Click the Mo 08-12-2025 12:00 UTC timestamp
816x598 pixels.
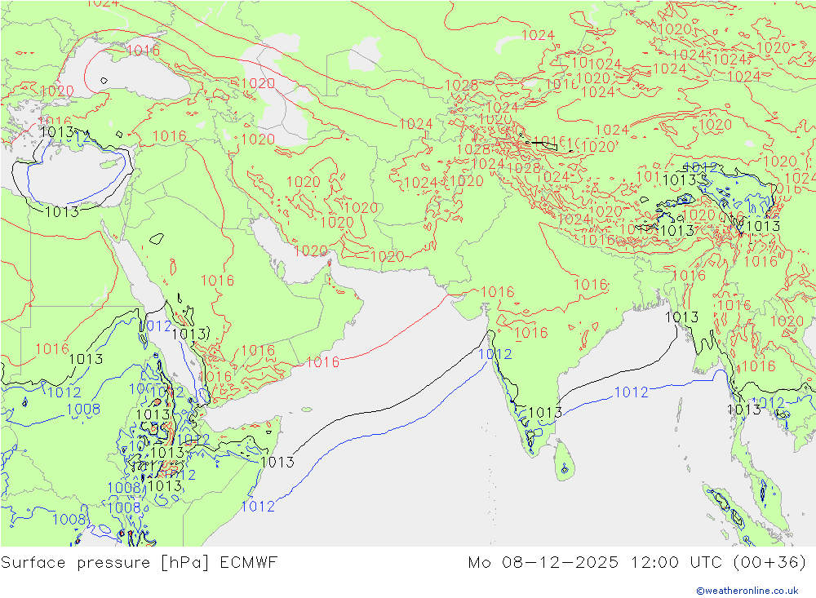coord(637,563)
